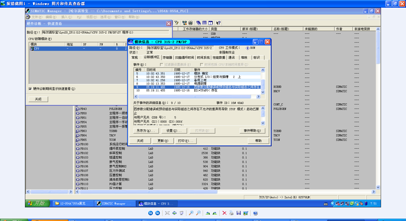Open the 选项 menu
Screen dimensions: 406x221
[106, 17]
